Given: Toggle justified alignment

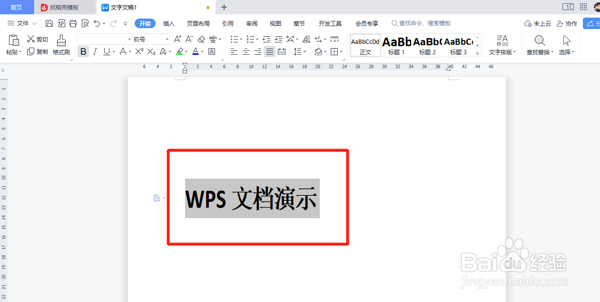Looking at the screenshot, I should pyautogui.click(x=269, y=51).
